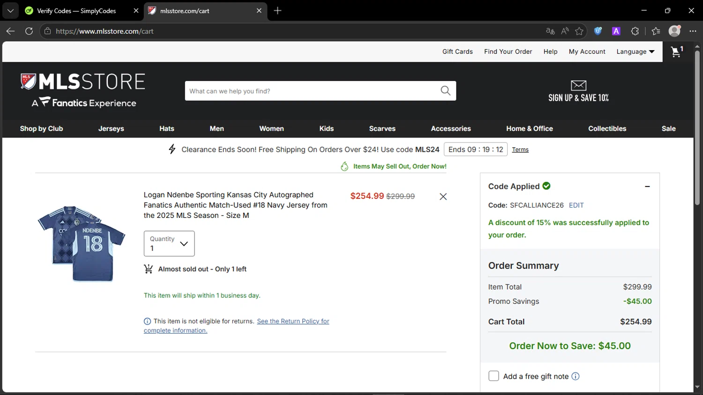Open the browser tab list dropdown

10,10
